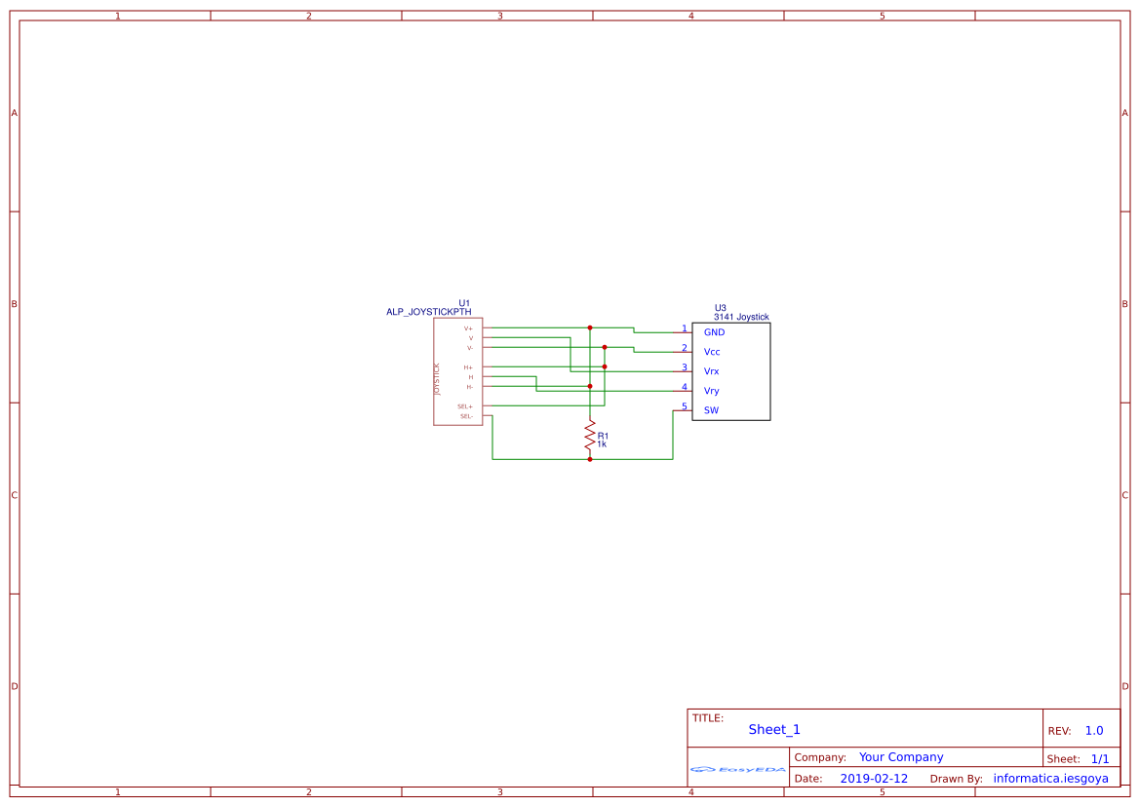Select the U3 3141 Joystick component box
Screen dimensions: 1140x807
730,371
